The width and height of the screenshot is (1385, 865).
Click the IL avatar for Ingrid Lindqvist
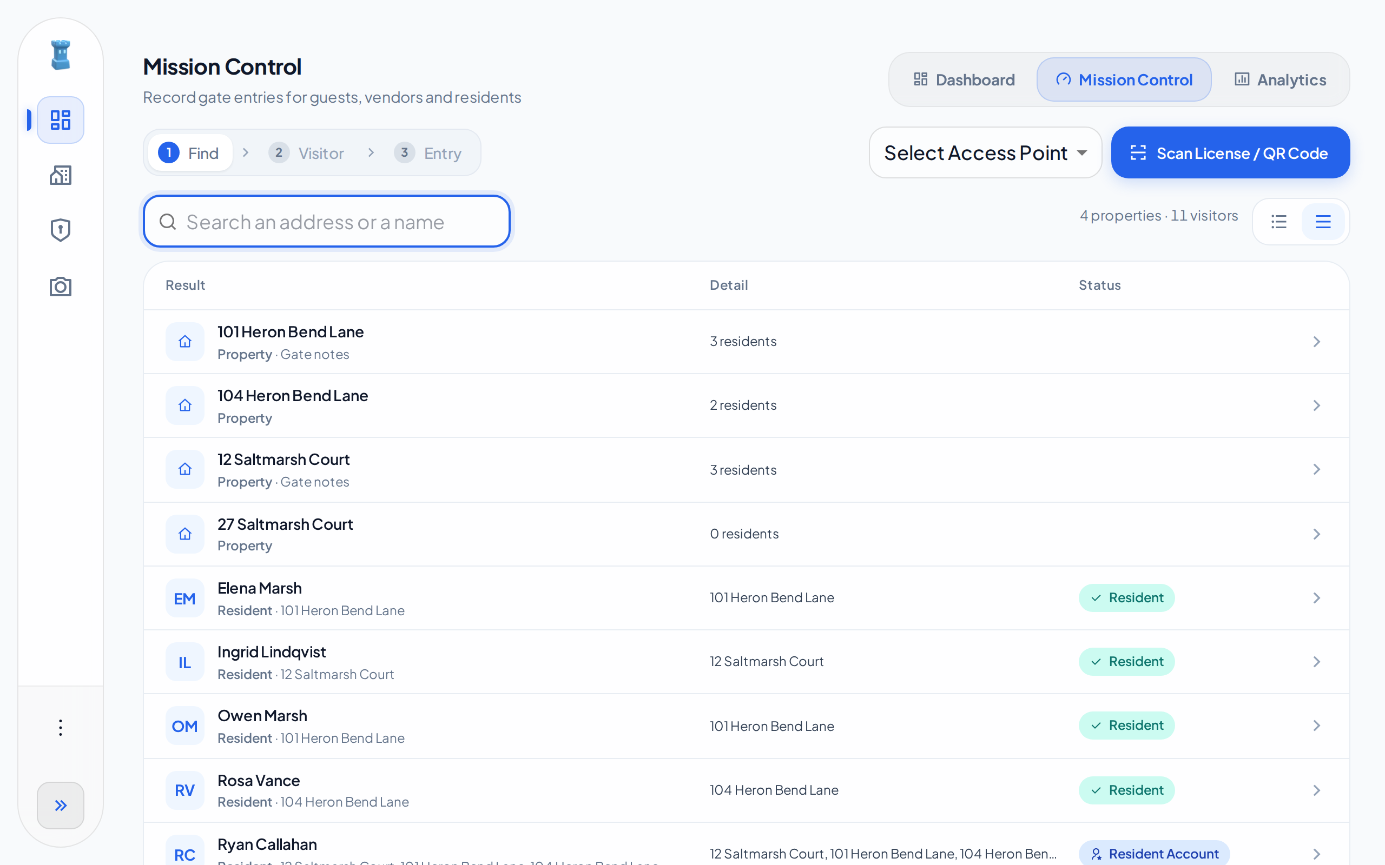[185, 662]
